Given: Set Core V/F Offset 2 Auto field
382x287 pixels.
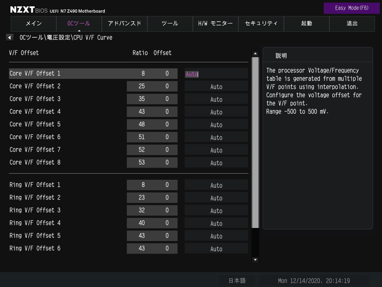Looking at the screenshot, I should 216,87.
